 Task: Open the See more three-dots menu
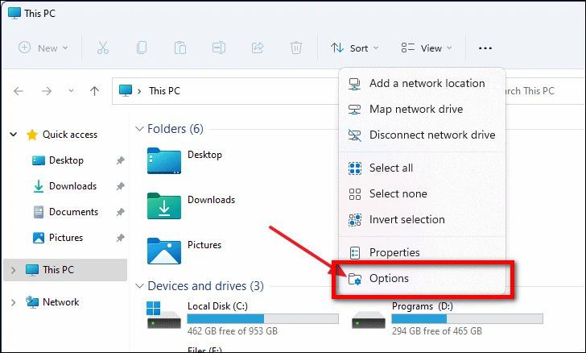[485, 48]
